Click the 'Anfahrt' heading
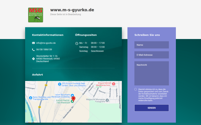Screen dimensions: 201x125 click(x=38, y=75)
